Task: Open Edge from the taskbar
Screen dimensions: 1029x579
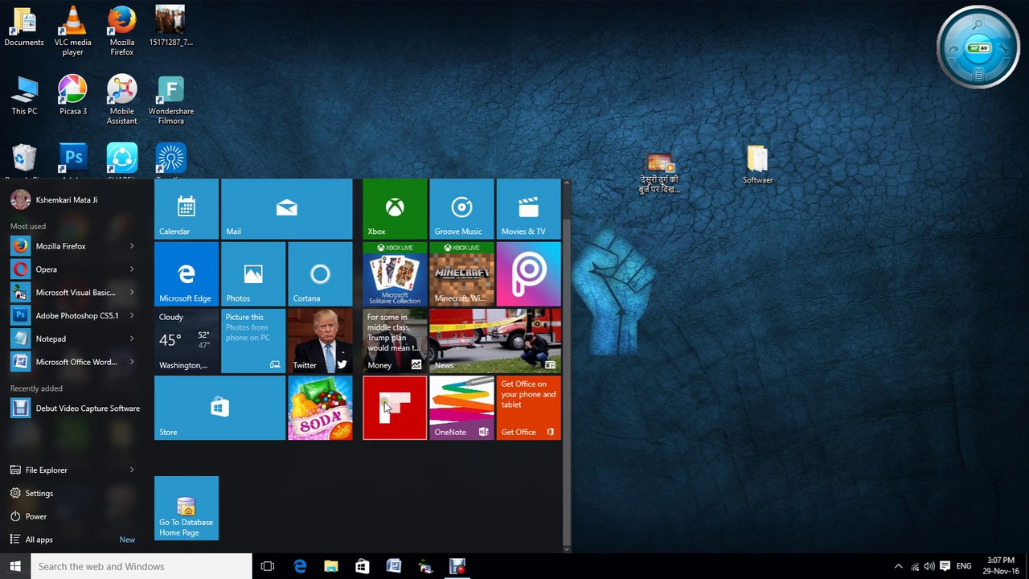Action: pos(300,566)
